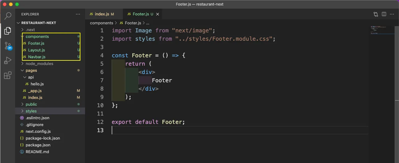This screenshot has height=163, width=399.
Task: Open hello.js under the api folder
Action: (x=50, y=84)
